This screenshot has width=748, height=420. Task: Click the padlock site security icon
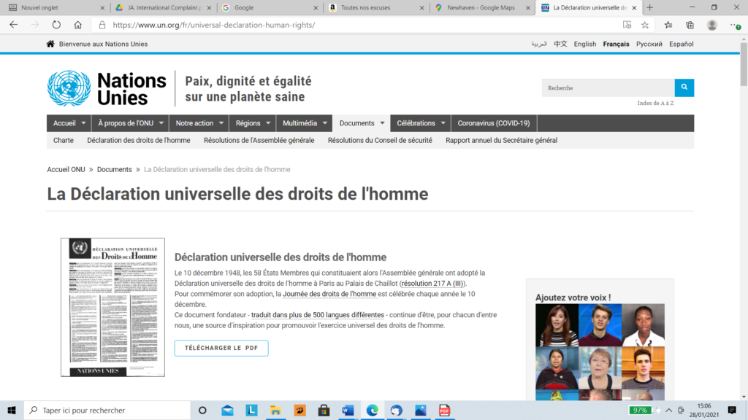[x=102, y=25]
